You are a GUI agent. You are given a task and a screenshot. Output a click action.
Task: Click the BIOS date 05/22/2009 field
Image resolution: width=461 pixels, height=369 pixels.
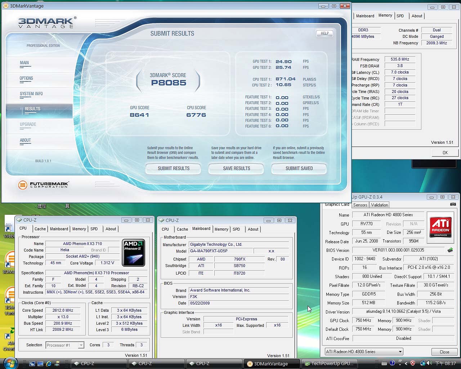click(238, 303)
